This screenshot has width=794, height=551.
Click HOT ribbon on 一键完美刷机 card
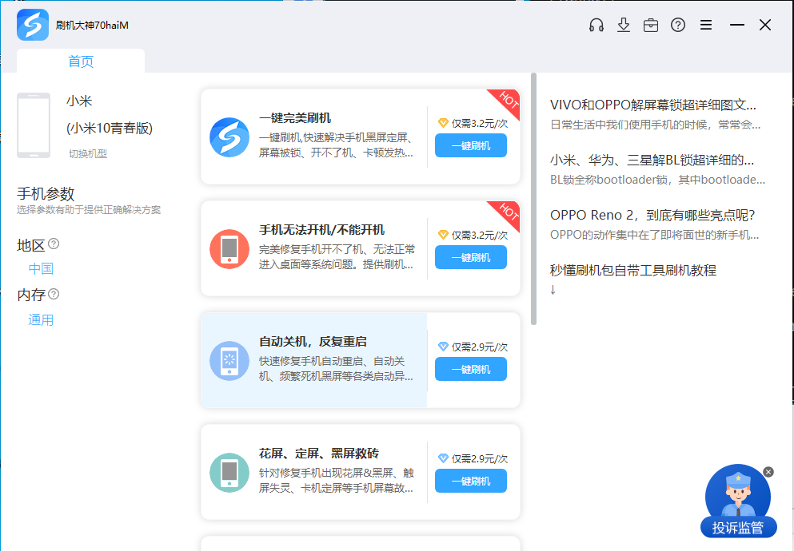(x=507, y=101)
